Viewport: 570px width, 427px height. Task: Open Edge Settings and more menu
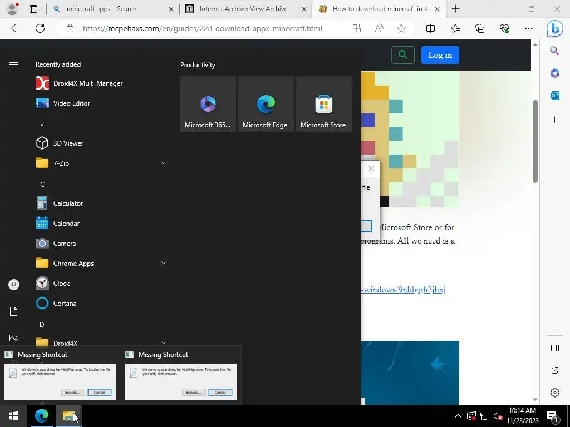[x=529, y=28]
